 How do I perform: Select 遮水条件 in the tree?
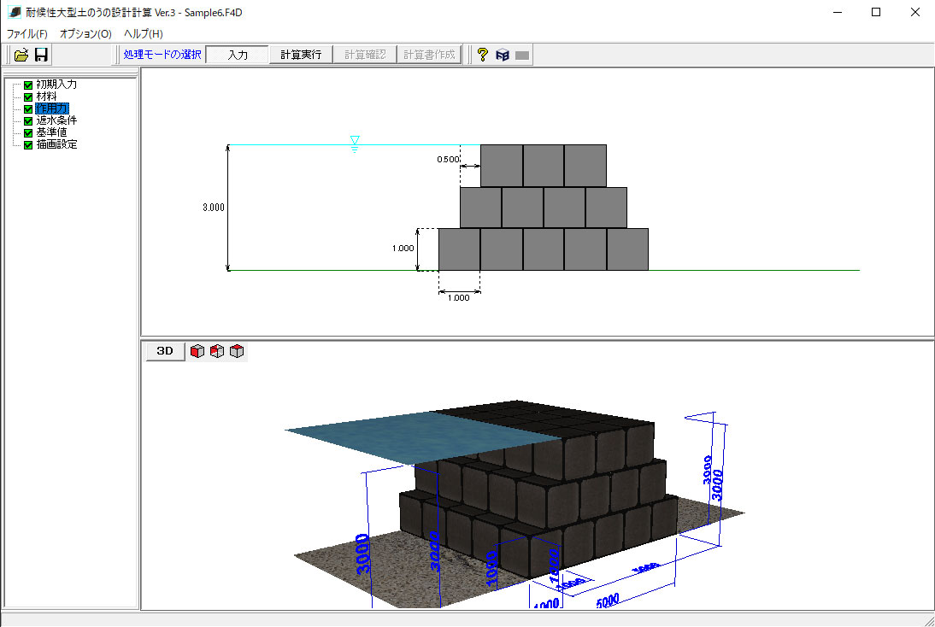coord(56,120)
